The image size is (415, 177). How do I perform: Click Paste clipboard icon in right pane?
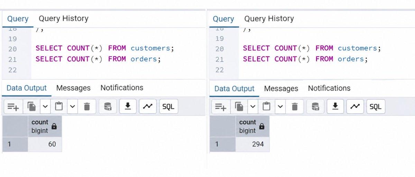click(266, 107)
